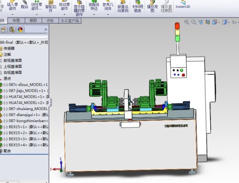This screenshot has width=239, height=183.
Task: Toggle Instant3D mode
Action: coord(183,5)
